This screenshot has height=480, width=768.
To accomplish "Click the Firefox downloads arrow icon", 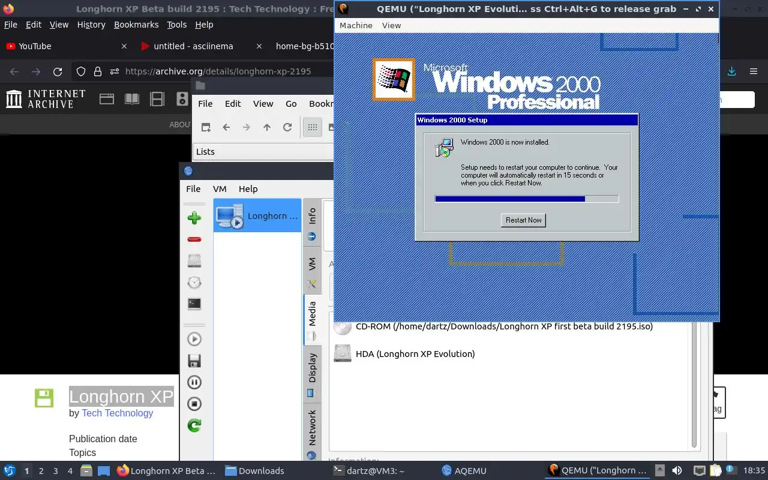I will click(x=732, y=71).
